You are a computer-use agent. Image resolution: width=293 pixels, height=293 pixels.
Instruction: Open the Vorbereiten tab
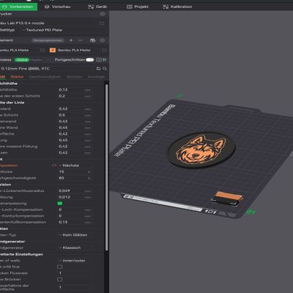click(x=18, y=7)
